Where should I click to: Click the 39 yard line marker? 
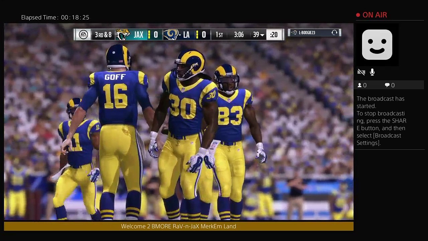pos(256,35)
